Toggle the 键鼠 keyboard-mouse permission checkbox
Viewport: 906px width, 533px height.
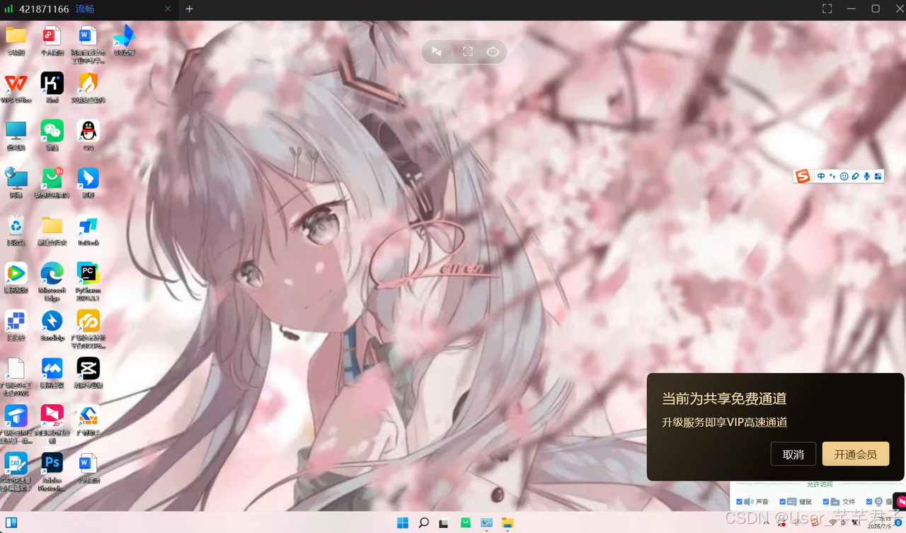tap(782, 502)
